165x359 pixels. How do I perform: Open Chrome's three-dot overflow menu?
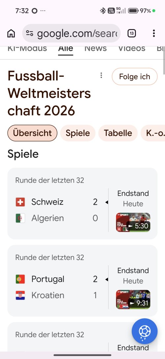(x=154, y=33)
